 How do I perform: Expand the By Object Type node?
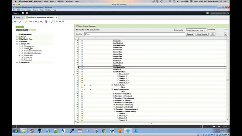(x=17, y=39)
